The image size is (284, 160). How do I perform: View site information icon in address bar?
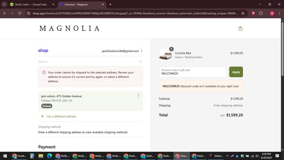pos(28,13)
